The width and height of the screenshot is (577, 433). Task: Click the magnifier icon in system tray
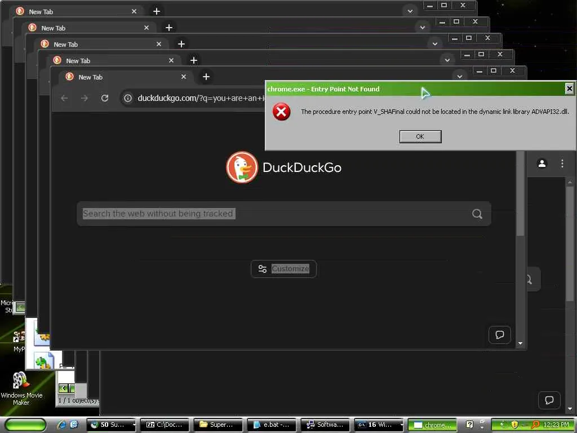pyautogui.click(x=535, y=425)
